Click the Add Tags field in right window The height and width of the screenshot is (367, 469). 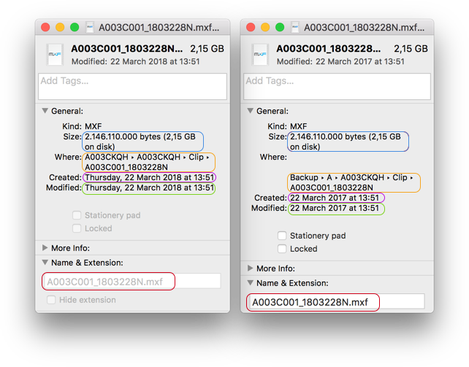click(x=337, y=87)
